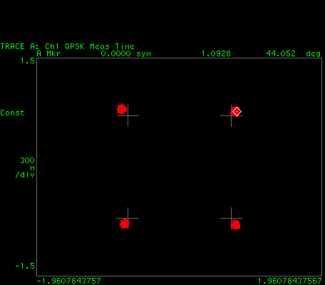This screenshot has height=285, width=325.
Task: Click the A Mkr marker label
Action: click(48, 53)
